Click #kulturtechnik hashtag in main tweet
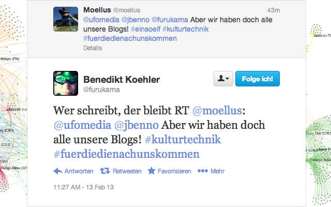331x207 pixels. 183,139
